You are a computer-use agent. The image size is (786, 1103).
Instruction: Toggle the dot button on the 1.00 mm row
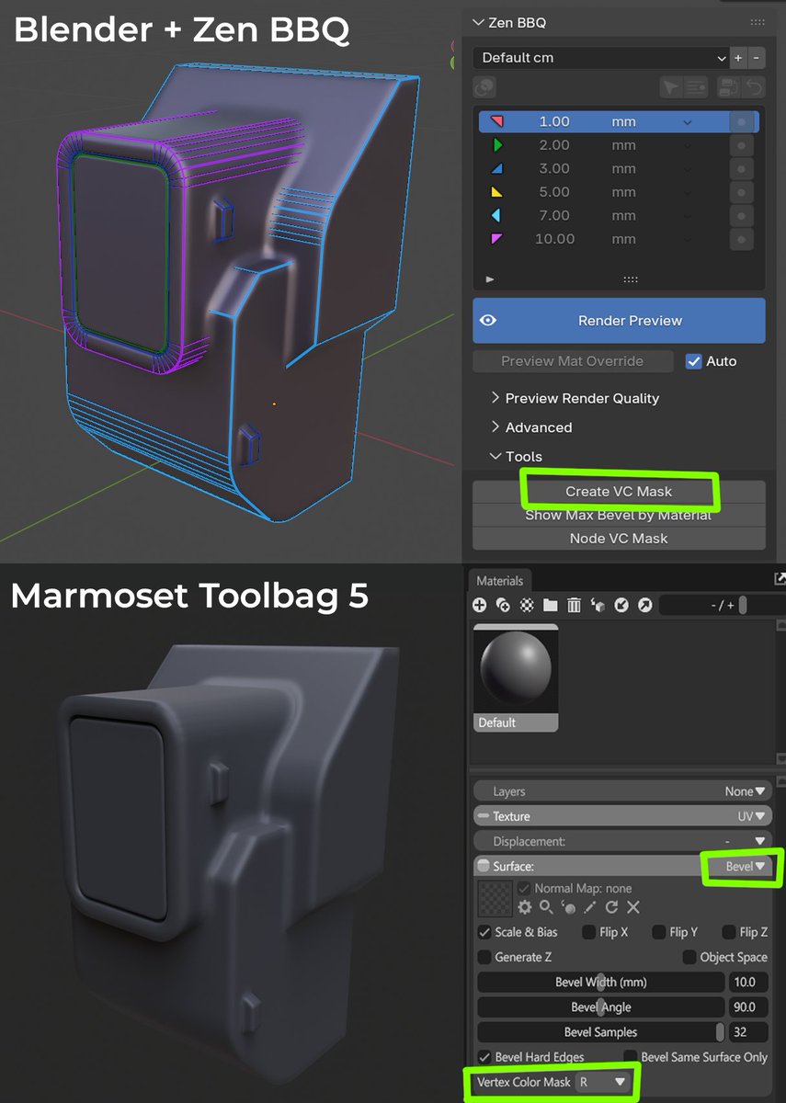point(742,121)
